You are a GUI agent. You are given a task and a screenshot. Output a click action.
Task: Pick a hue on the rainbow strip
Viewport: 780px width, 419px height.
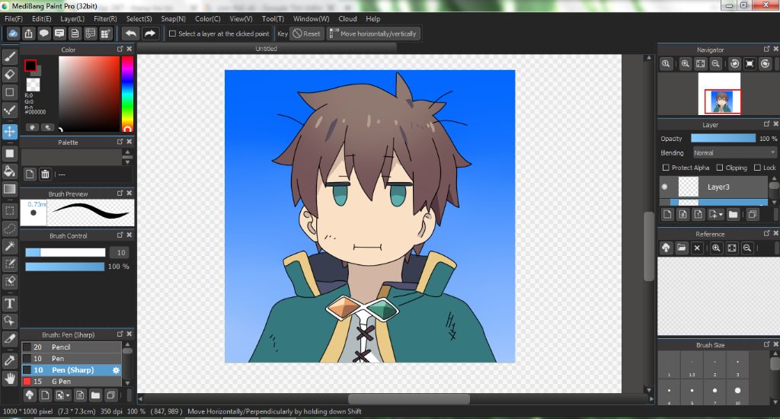click(x=127, y=94)
